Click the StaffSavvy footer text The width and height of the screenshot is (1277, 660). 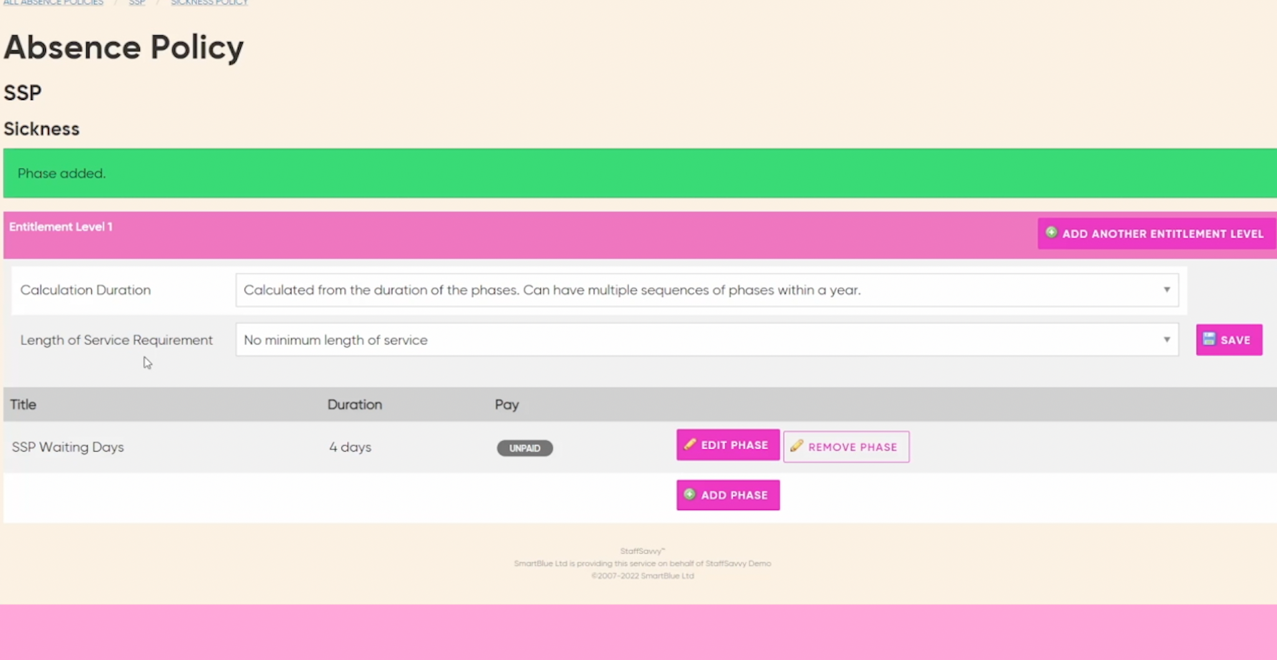[x=642, y=551]
